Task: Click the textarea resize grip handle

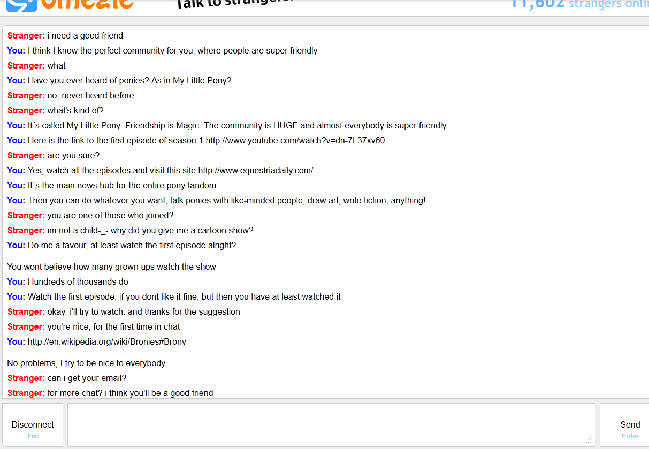Action: [589, 440]
